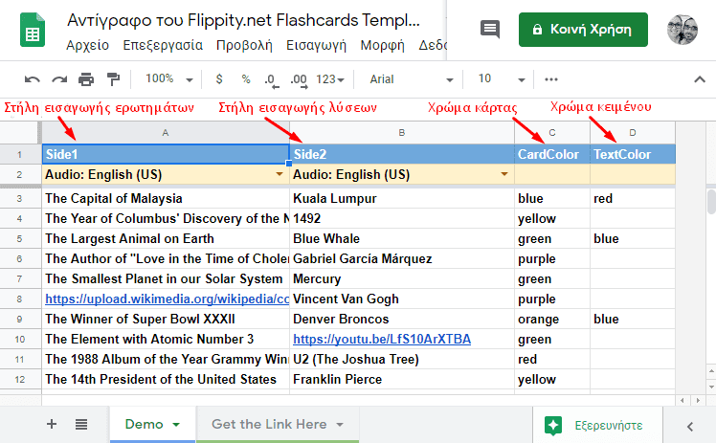This screenshot has width=716, height=443.
Task: Select column B header
Action: [402, 133]
